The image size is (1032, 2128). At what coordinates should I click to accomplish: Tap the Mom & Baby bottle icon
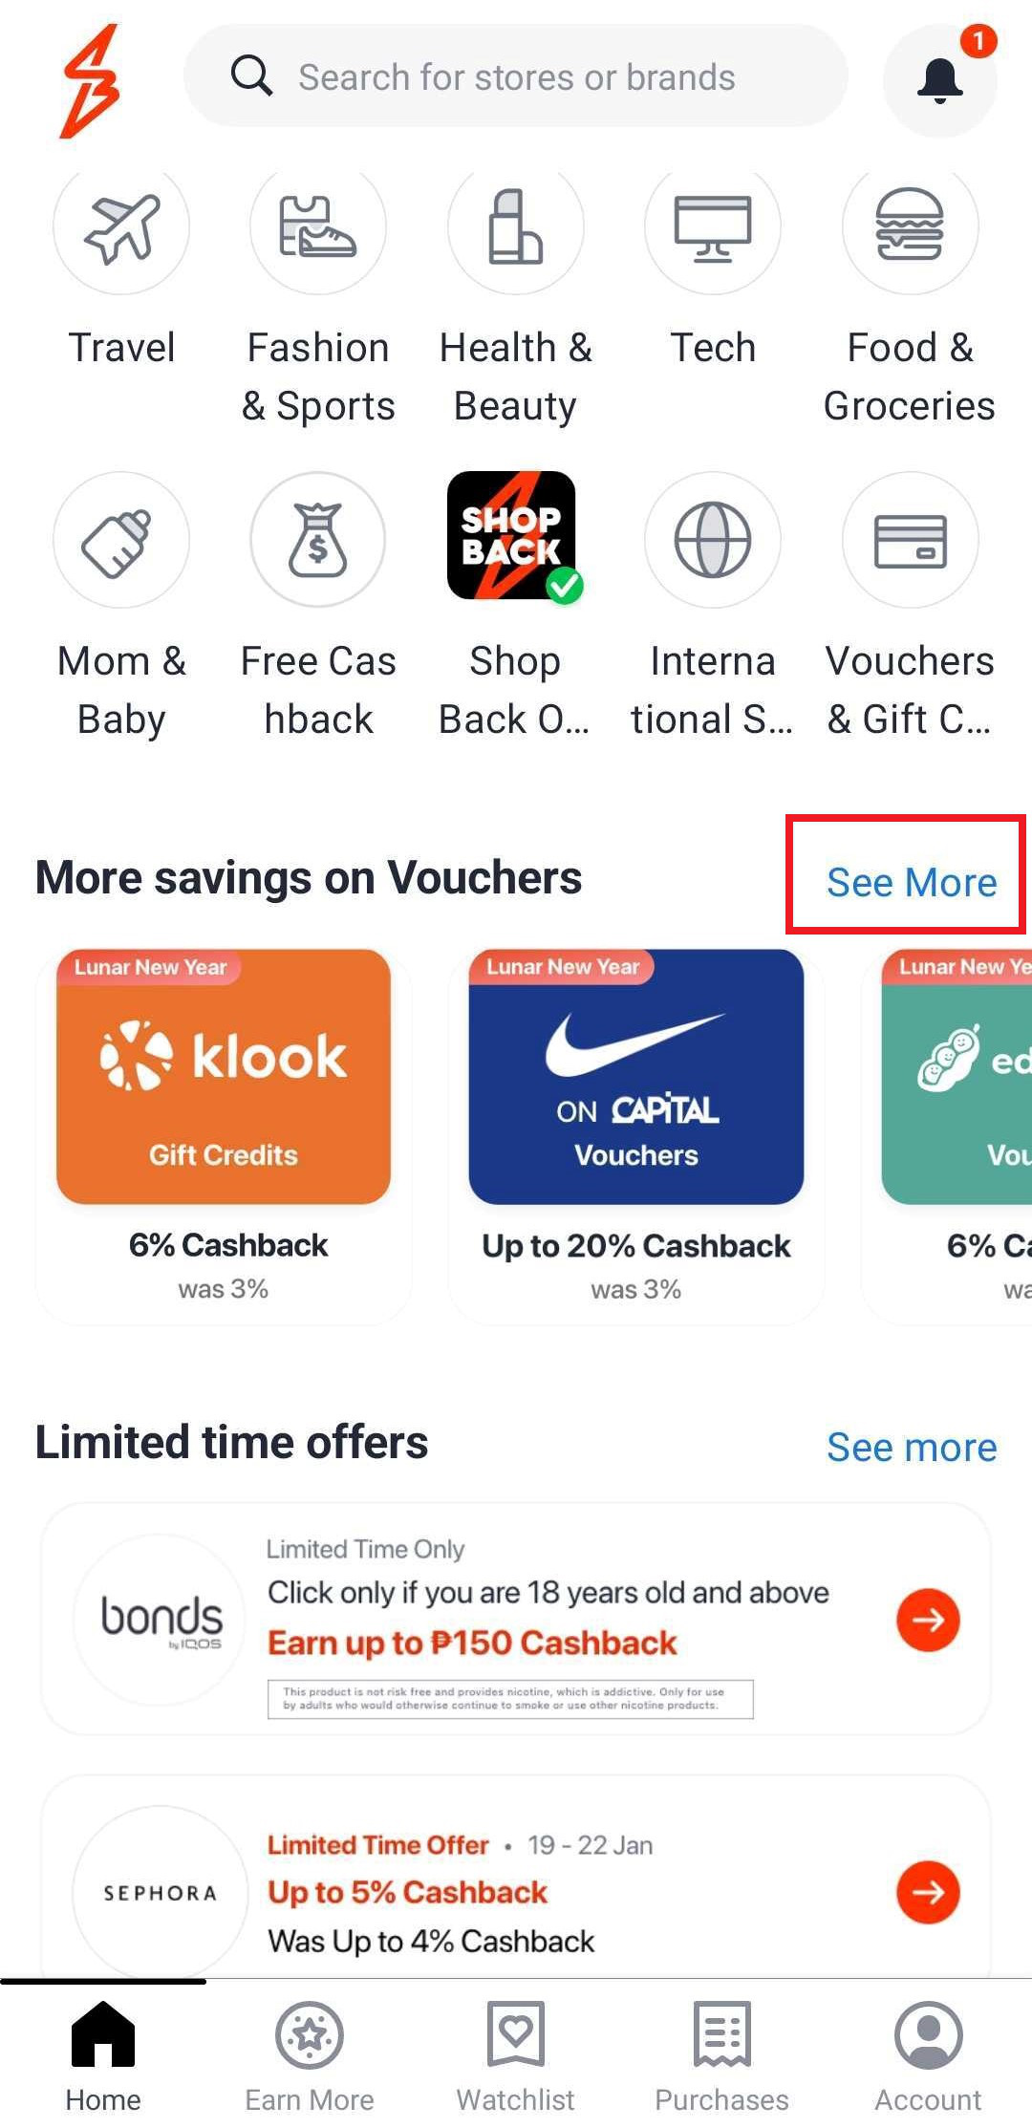[121, 540]
